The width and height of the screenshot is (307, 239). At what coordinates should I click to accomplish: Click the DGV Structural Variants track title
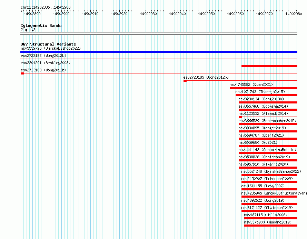[x=48, y=44]
